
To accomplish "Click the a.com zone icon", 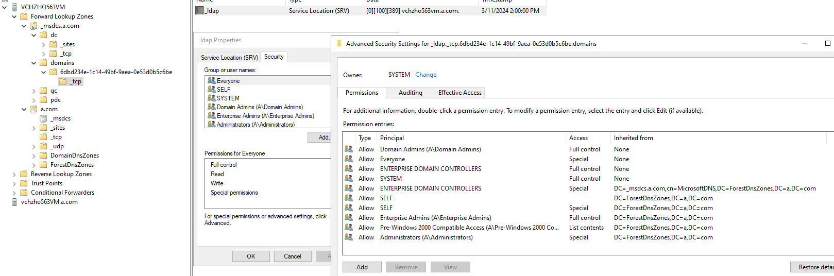I will [33, 109].
